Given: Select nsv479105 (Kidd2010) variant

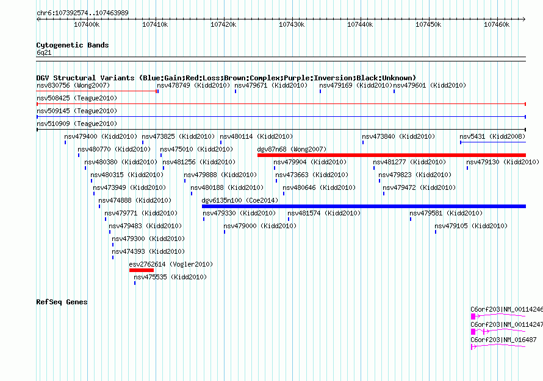Looking at the screenshot, I should click(x=472, y=226).
